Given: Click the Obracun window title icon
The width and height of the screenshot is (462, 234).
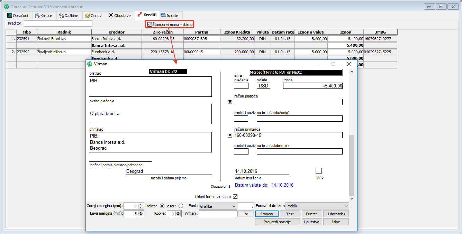Looking at the screenshot, I should [6, 7].
